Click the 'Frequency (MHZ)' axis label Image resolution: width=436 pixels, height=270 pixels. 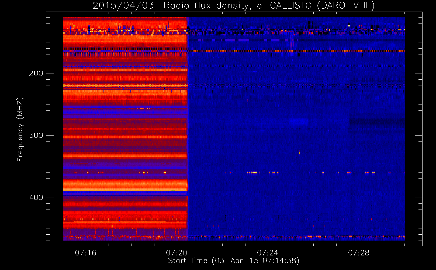click(20, 130)
